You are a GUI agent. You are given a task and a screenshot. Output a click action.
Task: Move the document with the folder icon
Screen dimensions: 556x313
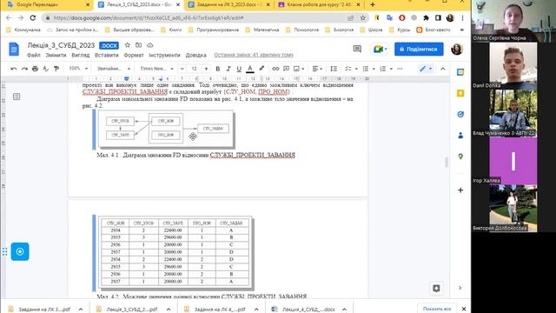[139, 45]
